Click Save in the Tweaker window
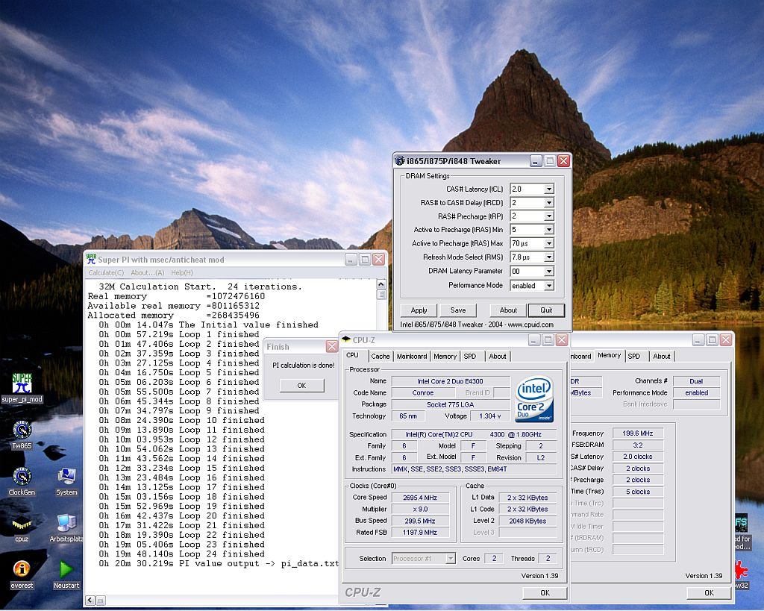The image size is (764, 611). point(458,310)
